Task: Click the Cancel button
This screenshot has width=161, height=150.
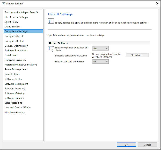Action: (x=147, y=145)
